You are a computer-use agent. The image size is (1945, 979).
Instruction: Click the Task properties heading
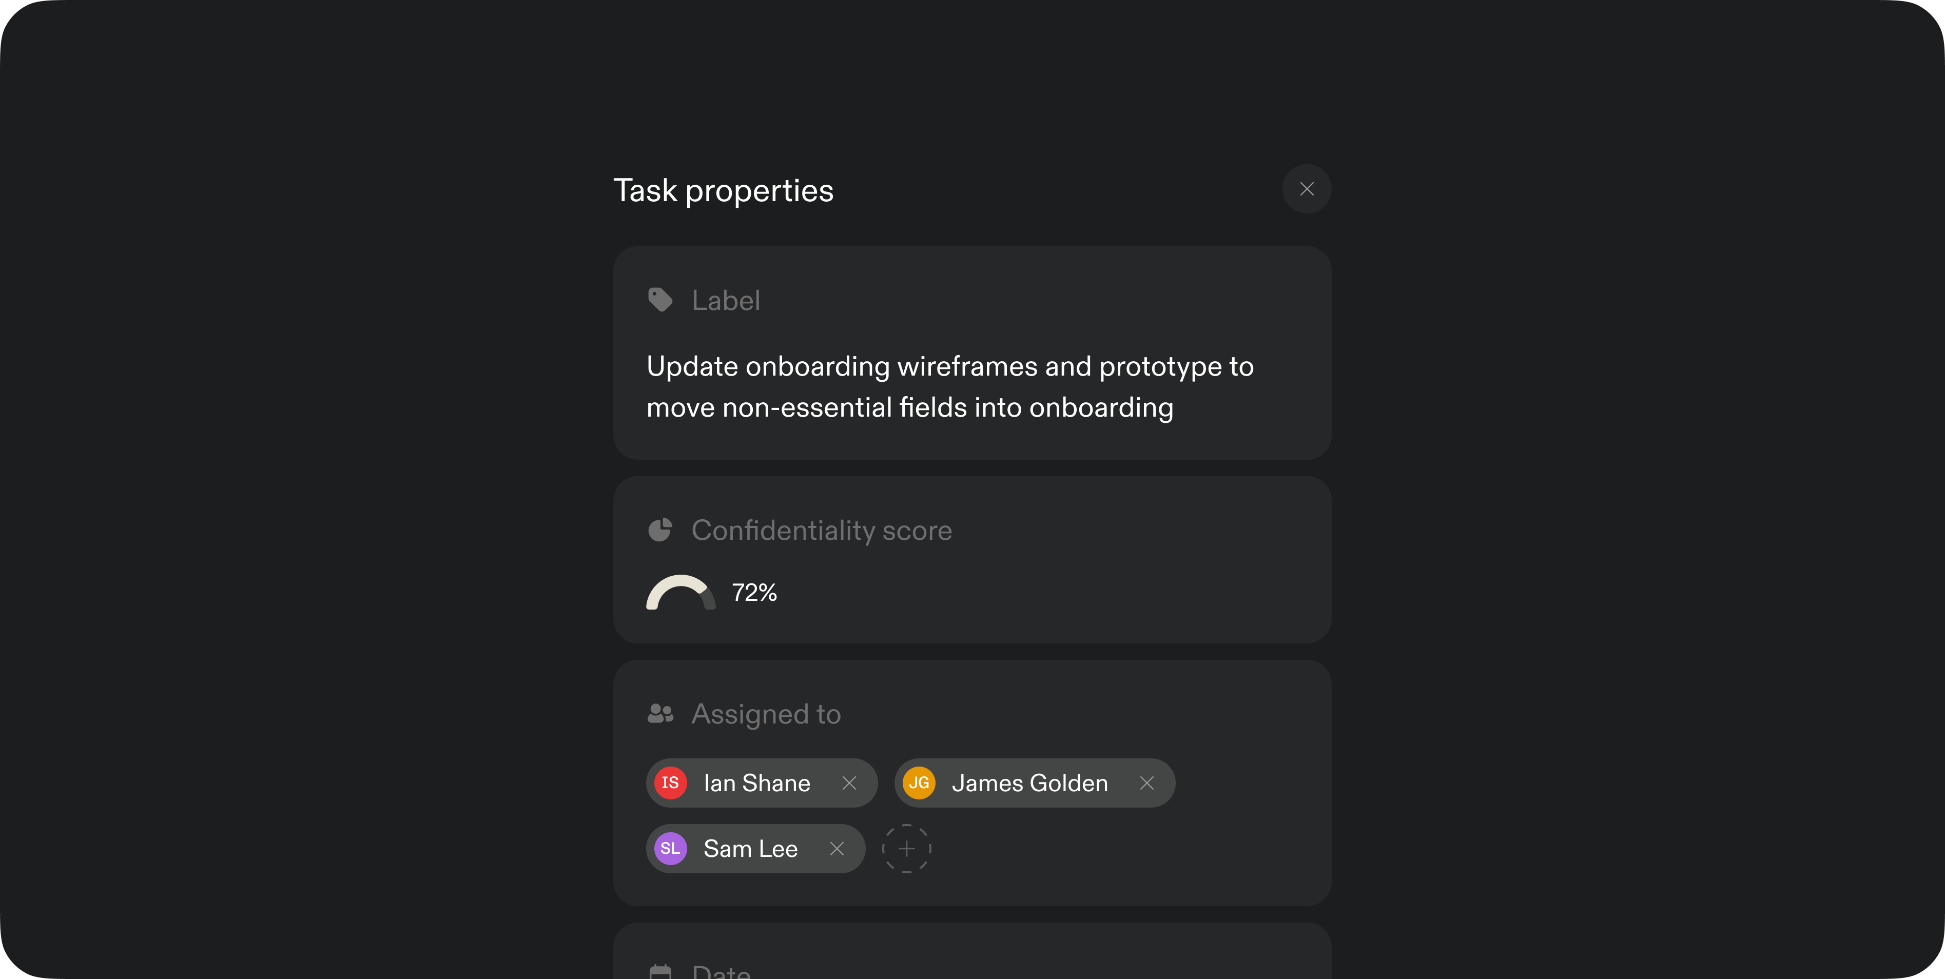(723, 190)
